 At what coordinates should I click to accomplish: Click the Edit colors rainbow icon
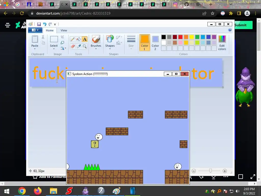(x=222, y=39)
